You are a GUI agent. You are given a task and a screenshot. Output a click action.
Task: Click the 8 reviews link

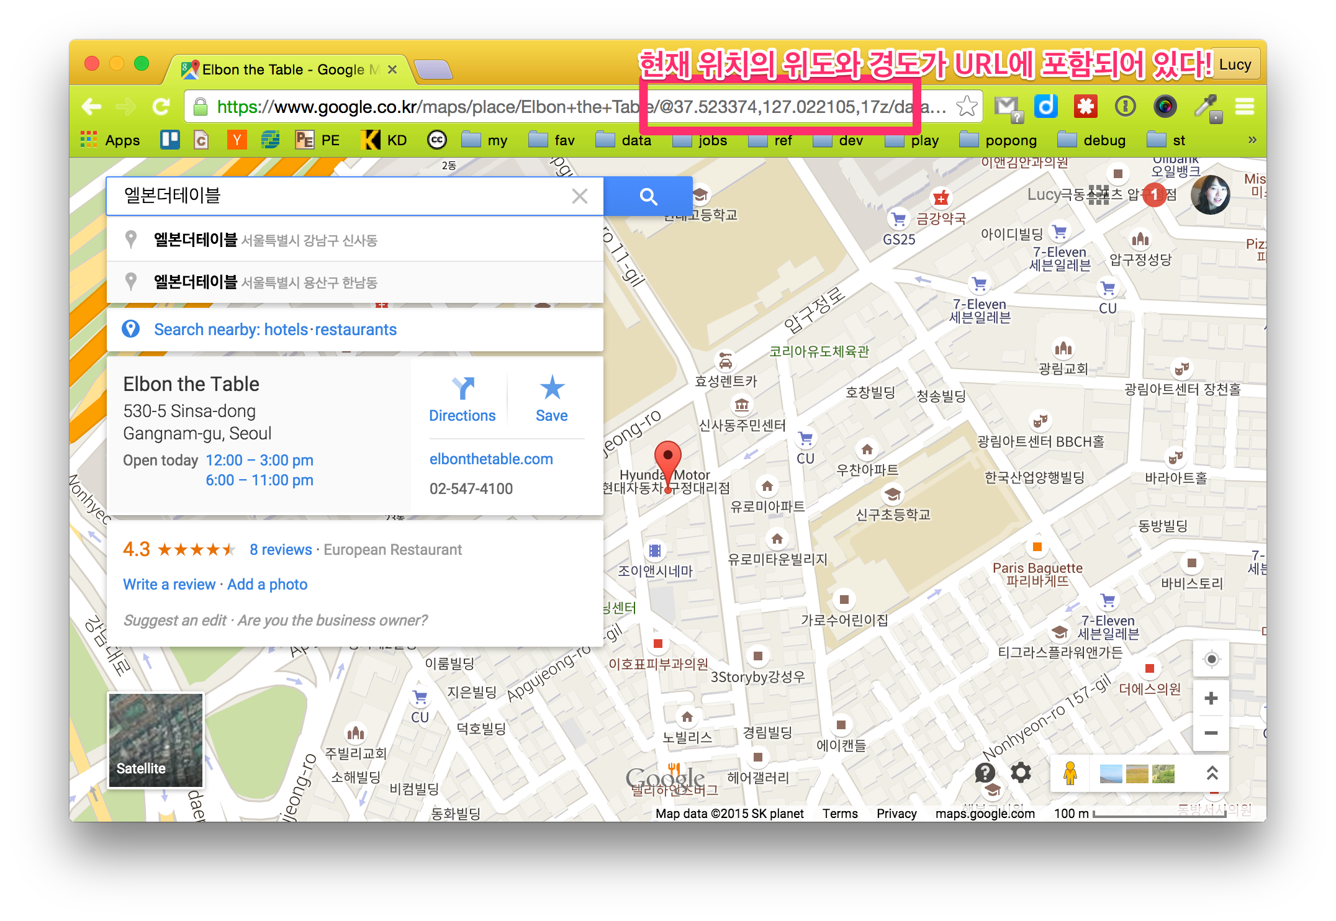coord(281,550)
